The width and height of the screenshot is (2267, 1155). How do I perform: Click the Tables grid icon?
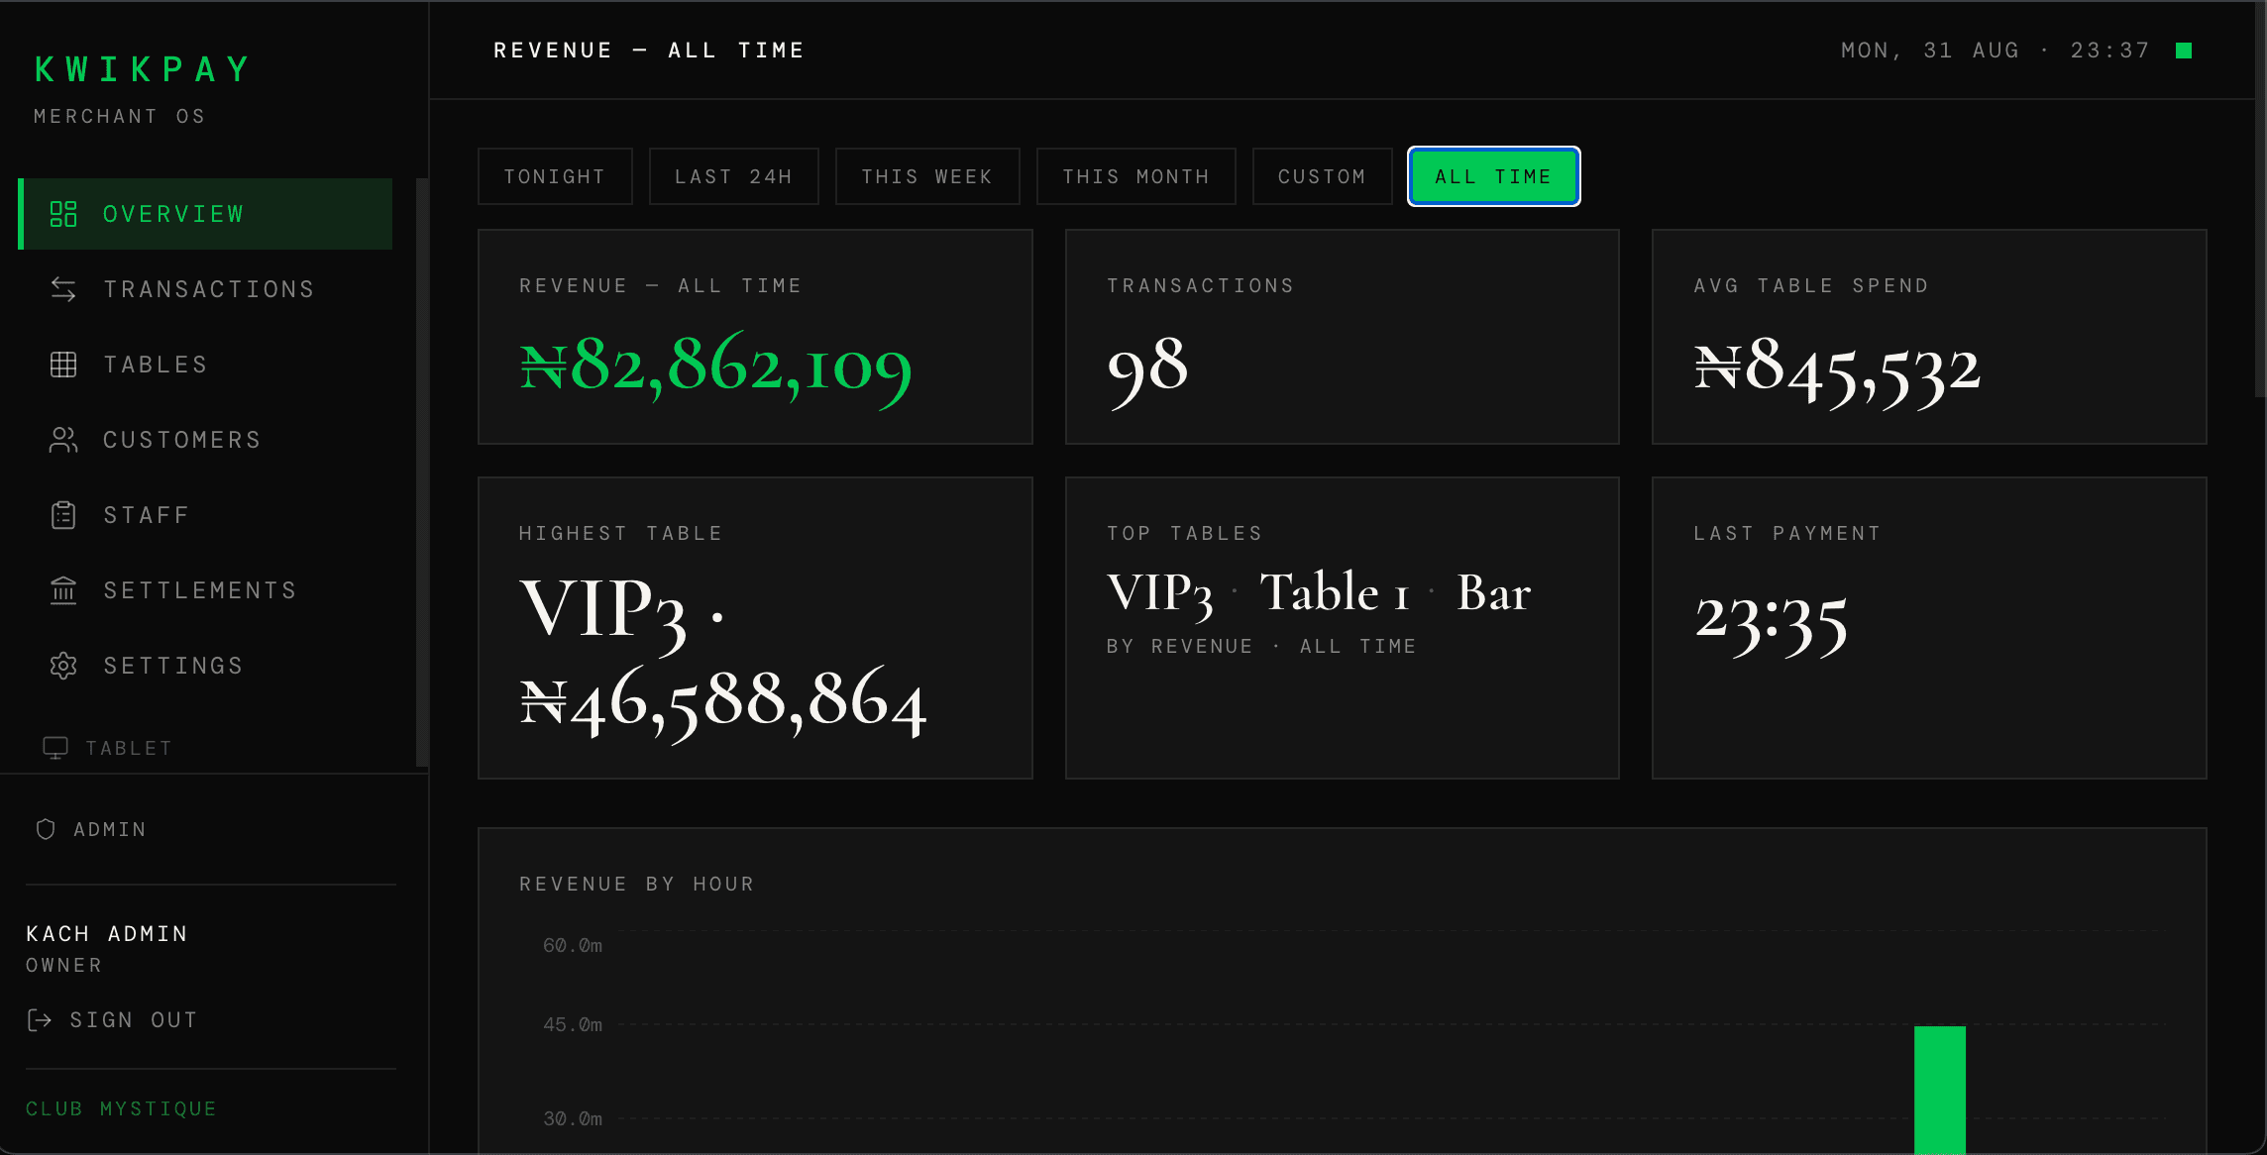(x=63, y=365)
